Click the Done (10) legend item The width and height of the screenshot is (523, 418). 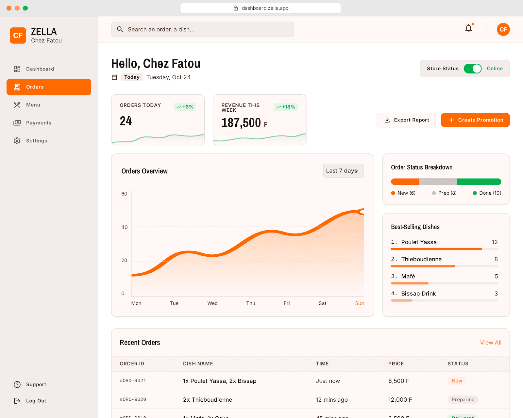(487, 193)
